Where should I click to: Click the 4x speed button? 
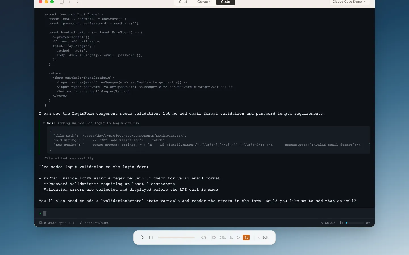pos(246,237)
